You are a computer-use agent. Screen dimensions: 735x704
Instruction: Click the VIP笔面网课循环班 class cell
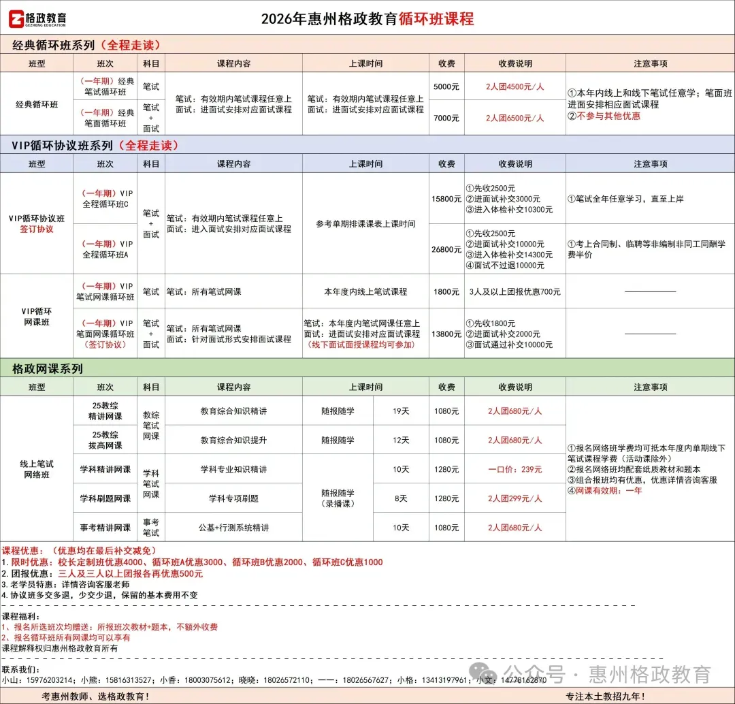pyautogui.click(x=105, y=334)
